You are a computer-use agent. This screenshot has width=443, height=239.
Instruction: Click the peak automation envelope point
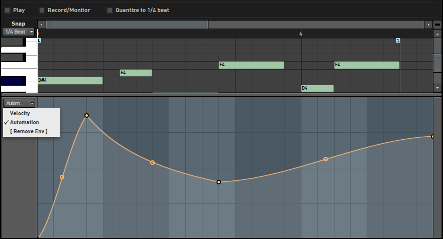[87, 116]
